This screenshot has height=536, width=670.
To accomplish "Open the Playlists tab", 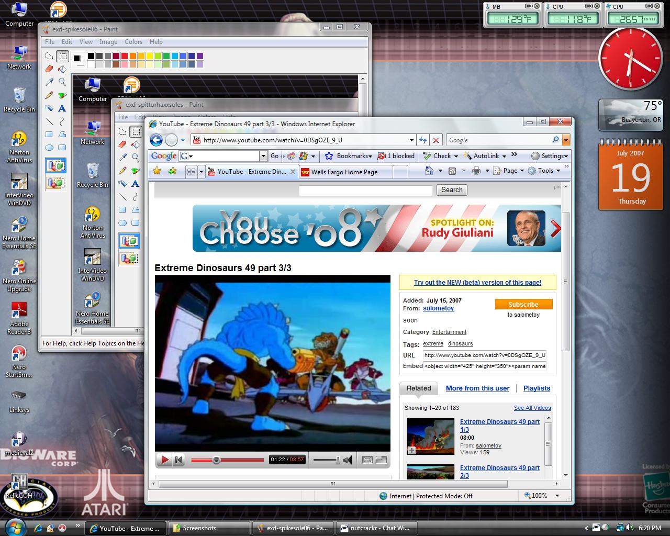I will click(537, 388).
